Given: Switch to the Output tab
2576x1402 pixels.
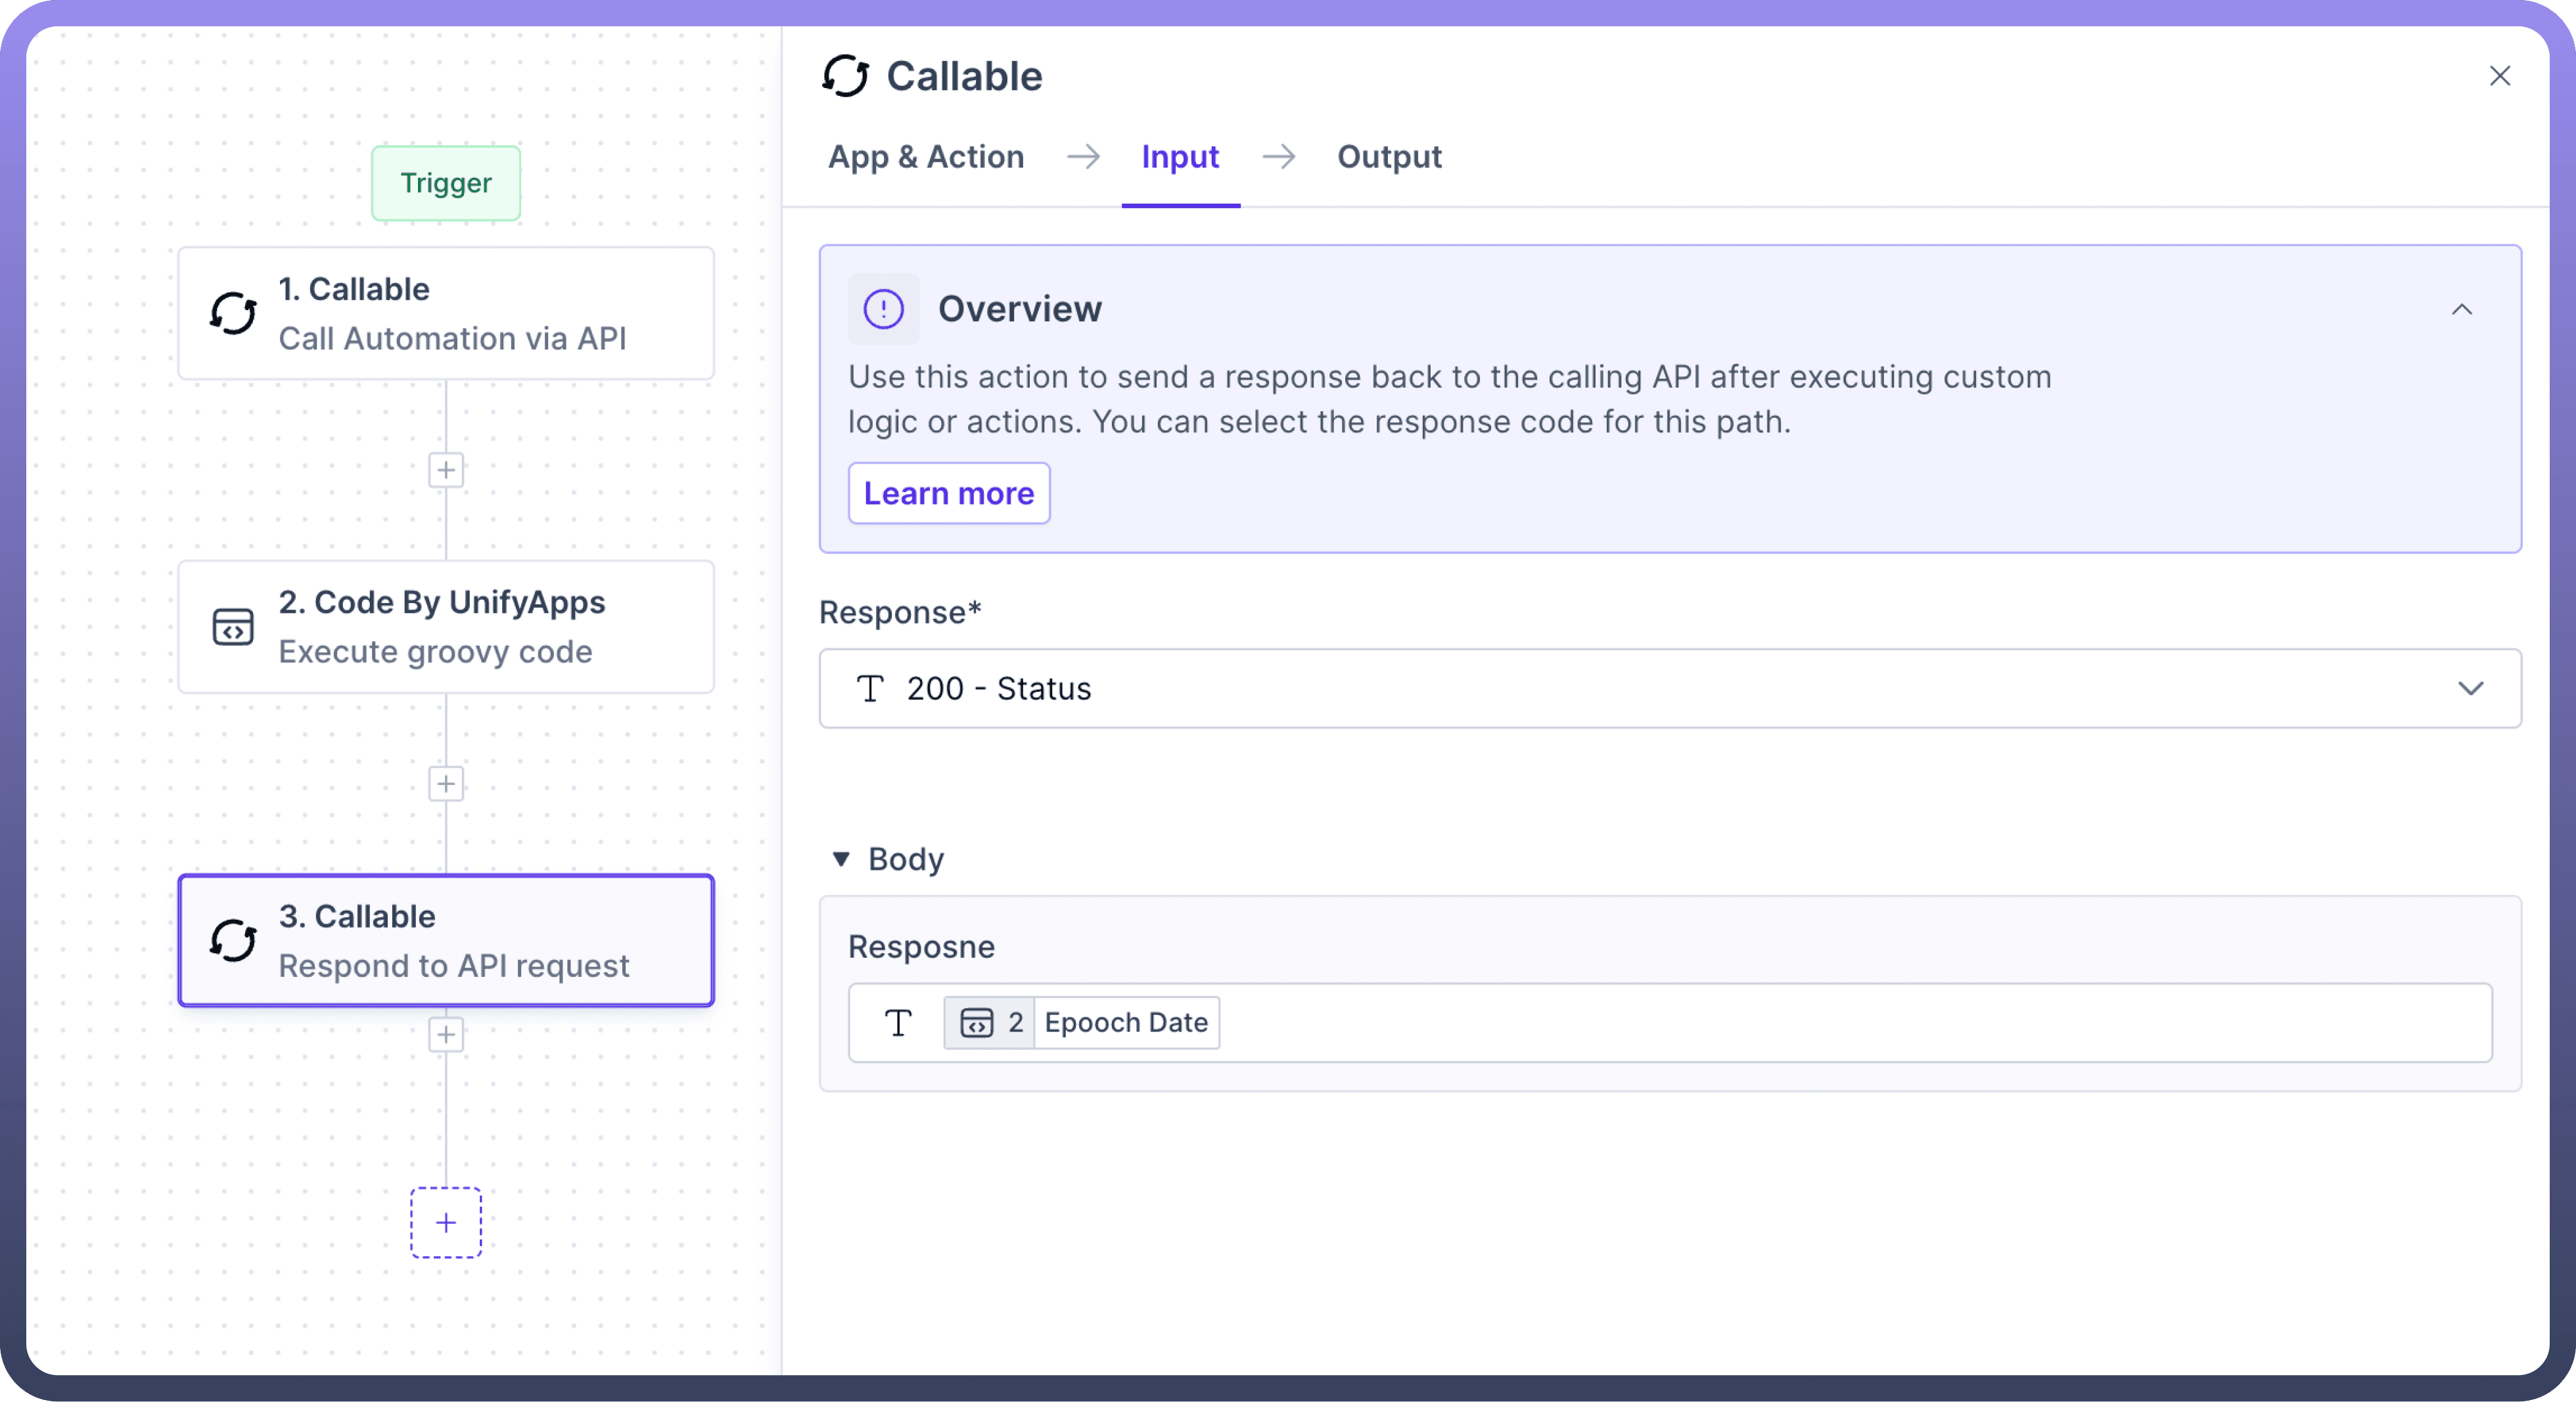Looking at the screenshot, I should tap(1389, 157).
